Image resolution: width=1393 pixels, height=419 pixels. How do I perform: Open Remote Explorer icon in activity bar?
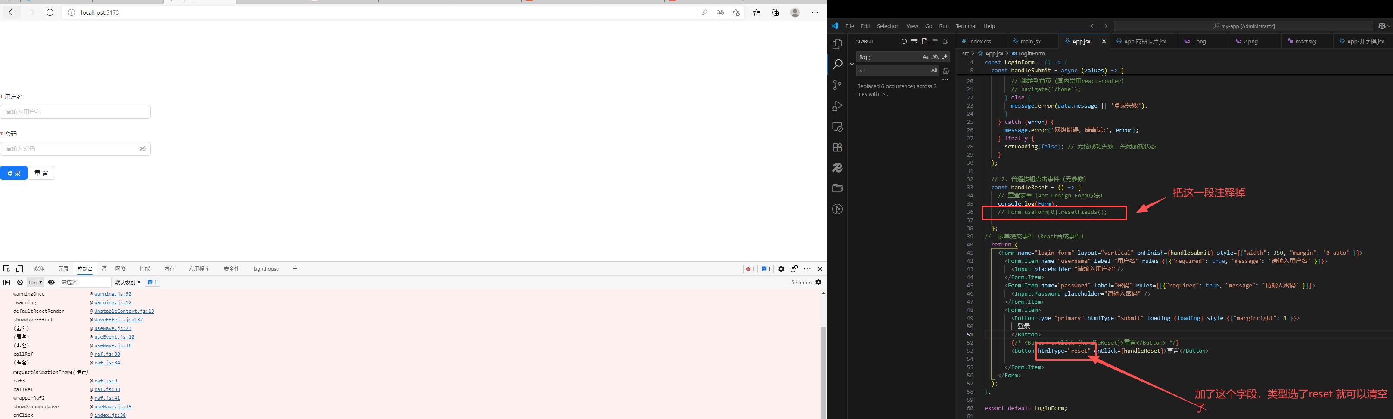click(x=837, y=127)
